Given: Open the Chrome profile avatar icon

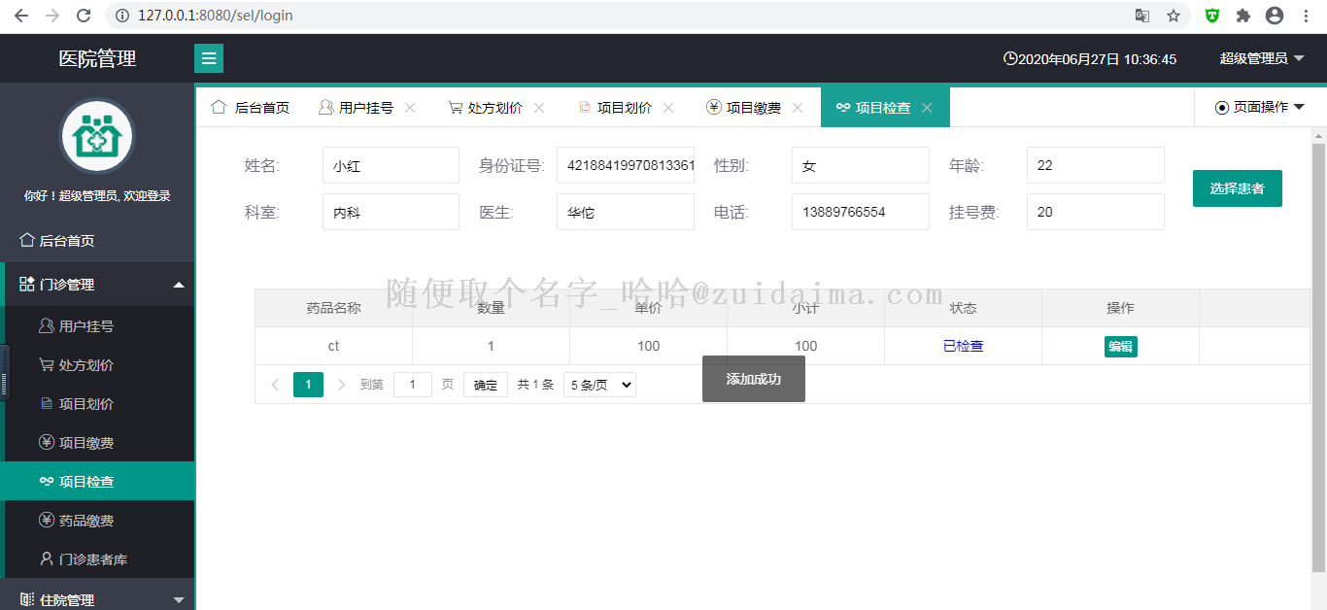Looking at the screenshot, I should pos(1275,16).
